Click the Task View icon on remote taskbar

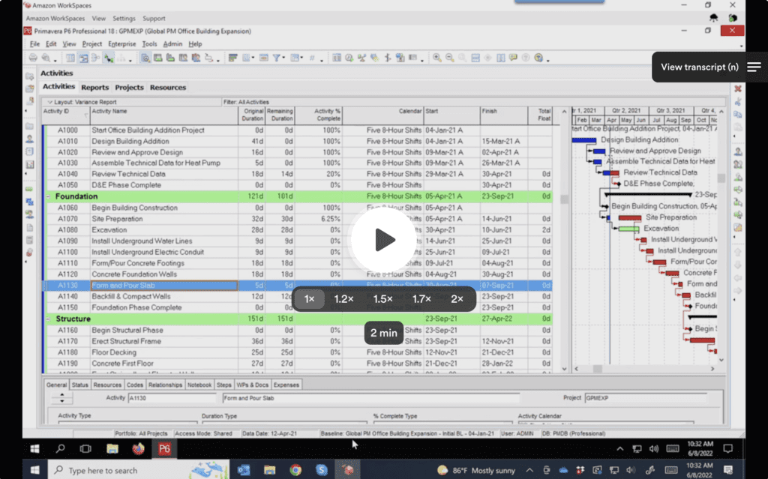[85, 448]
